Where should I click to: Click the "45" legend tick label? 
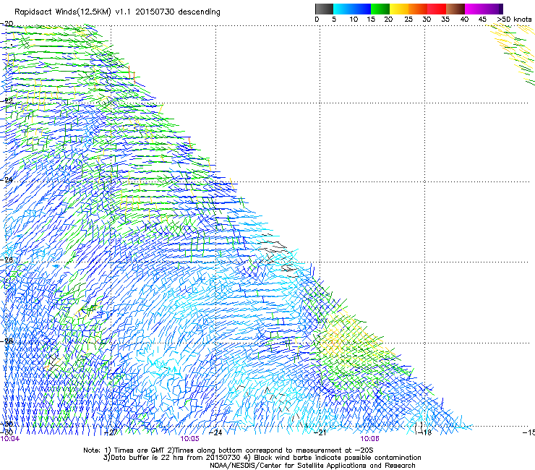[x=482, y=20]
